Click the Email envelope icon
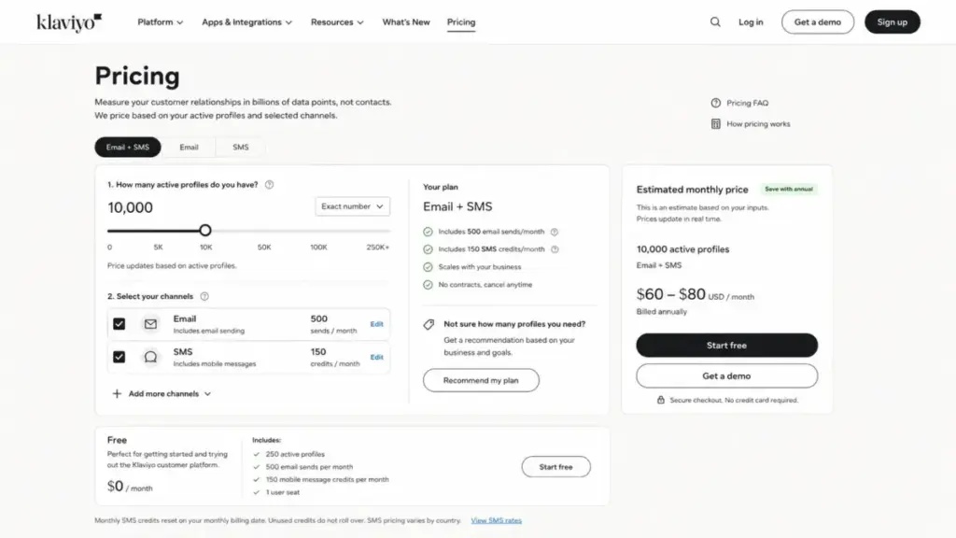This screenshot has width=956, height=538. (x=150, y=324)
